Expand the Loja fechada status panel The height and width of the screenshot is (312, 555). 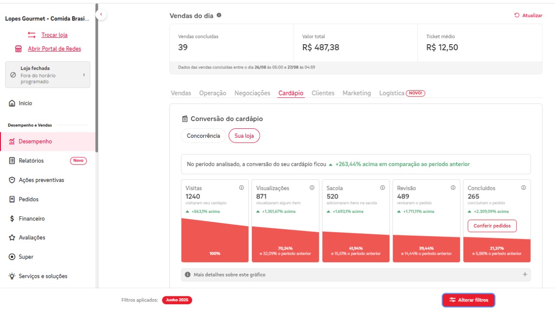pos(48,75)
